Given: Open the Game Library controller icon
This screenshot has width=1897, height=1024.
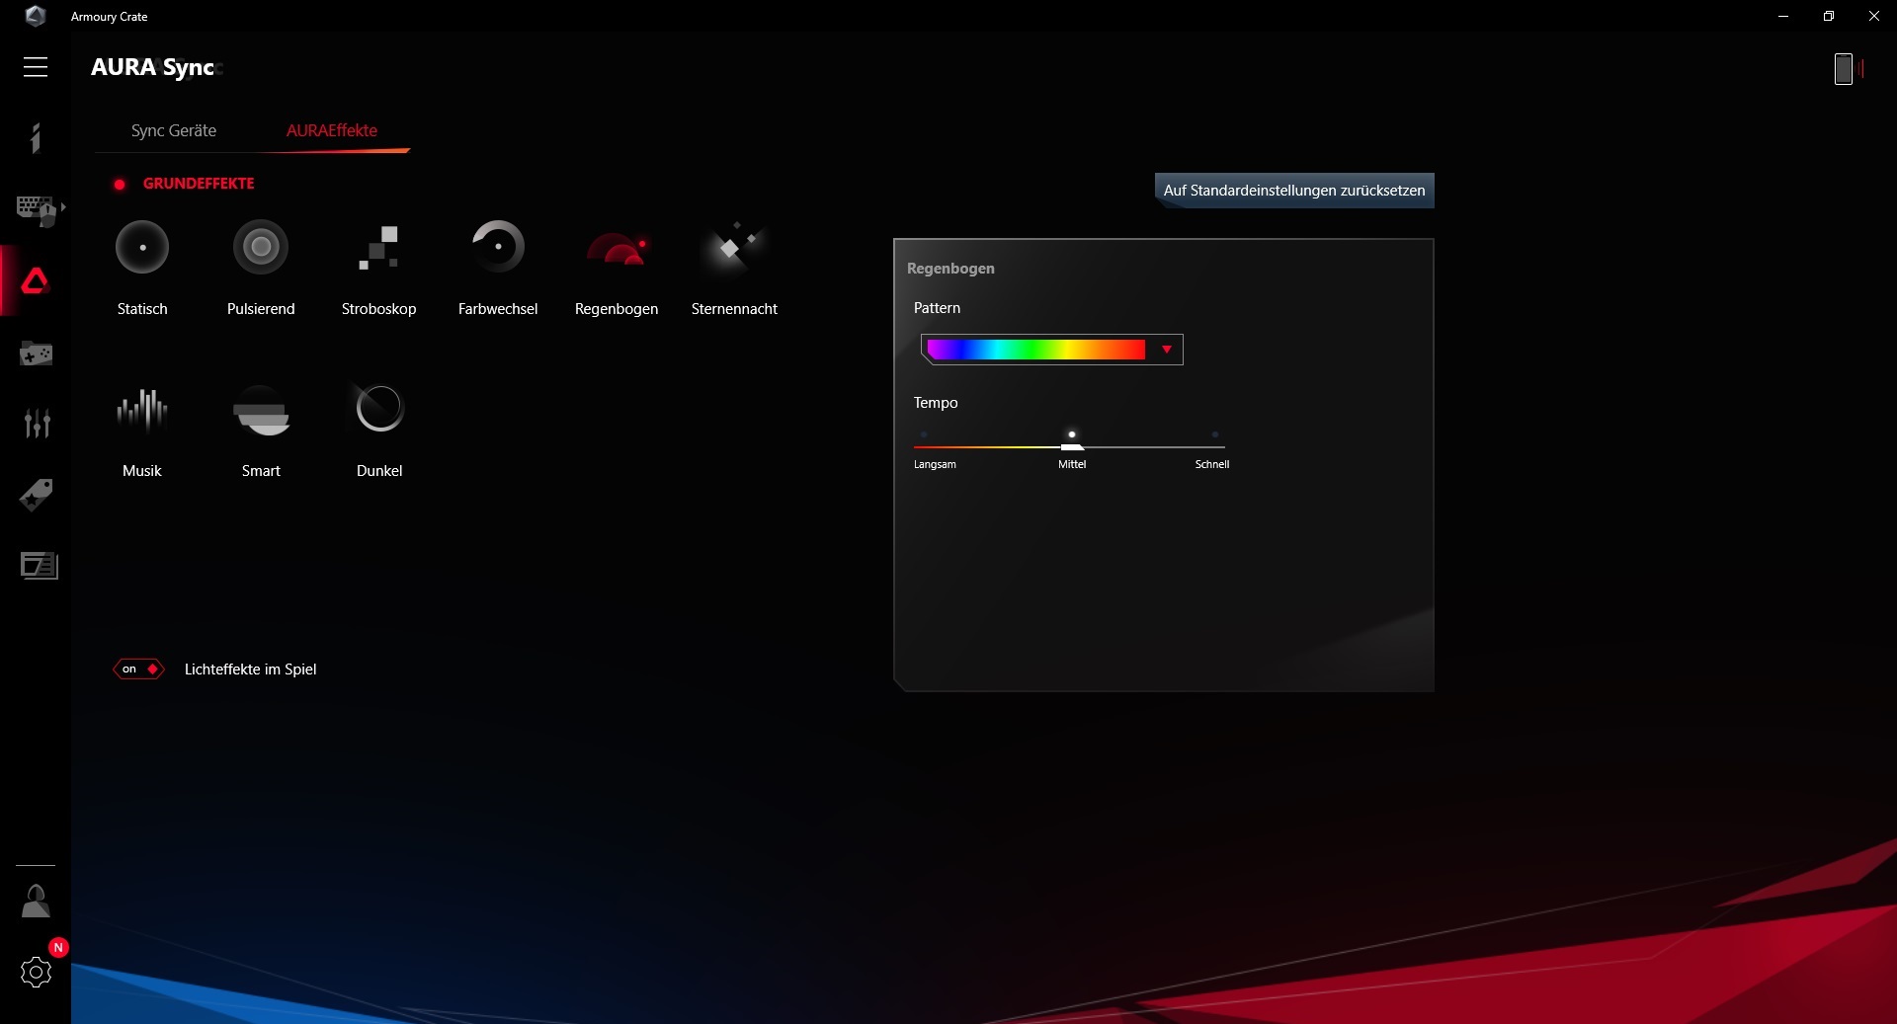Looking at the screenshot, I should point(36,354).
